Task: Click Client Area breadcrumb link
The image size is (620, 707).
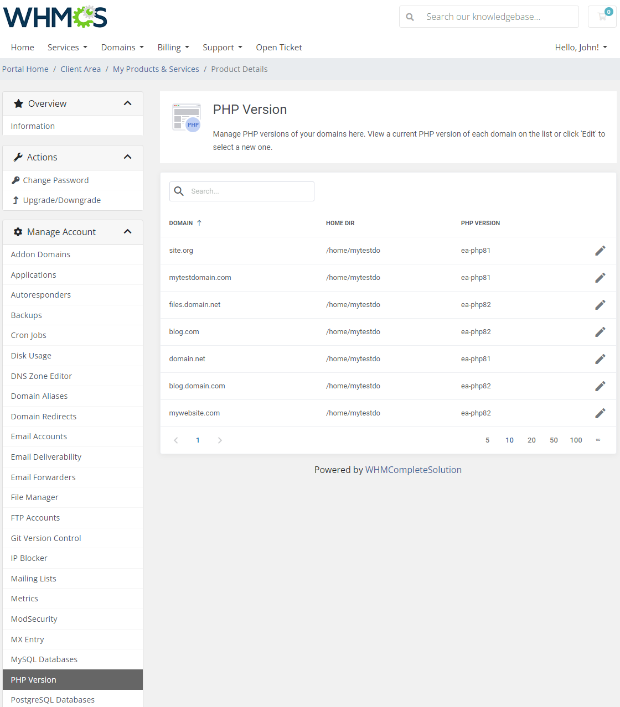Action: (x=81, y=69)
